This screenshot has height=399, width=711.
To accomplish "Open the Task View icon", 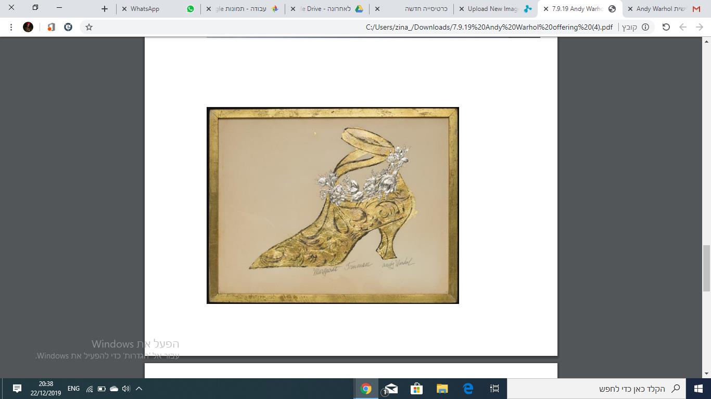I will coord(494,389).
